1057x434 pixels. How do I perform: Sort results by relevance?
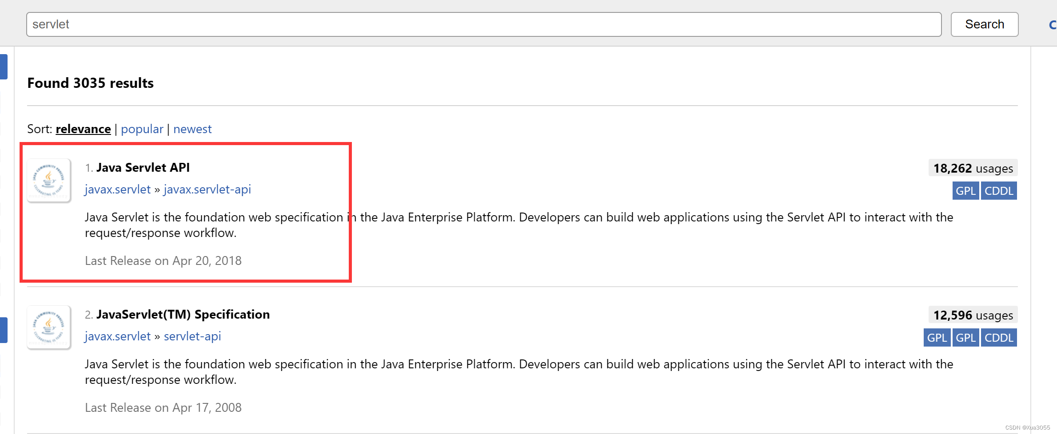[83, 129]
